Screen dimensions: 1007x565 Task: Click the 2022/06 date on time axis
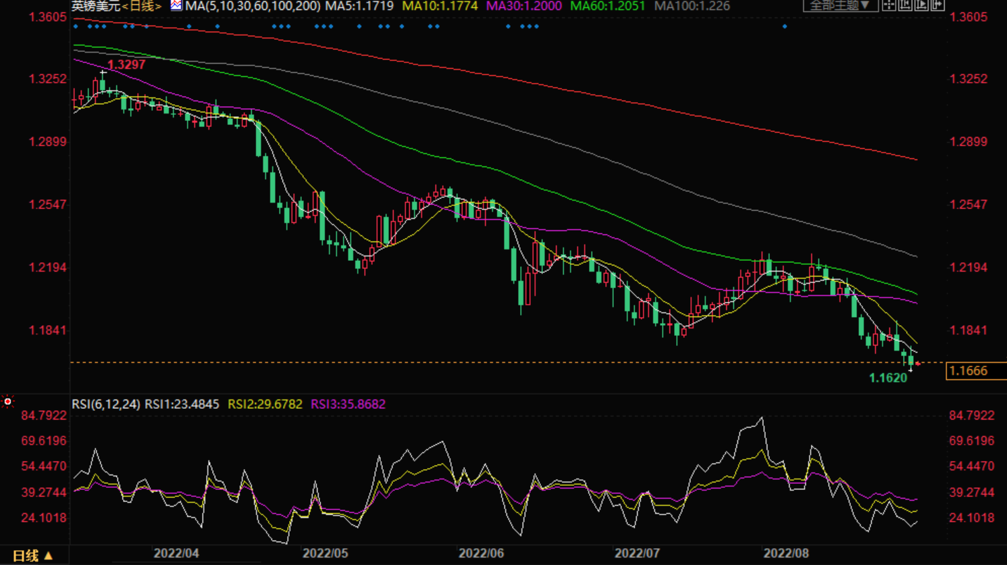pyautogui.click(x=481, y=553)
